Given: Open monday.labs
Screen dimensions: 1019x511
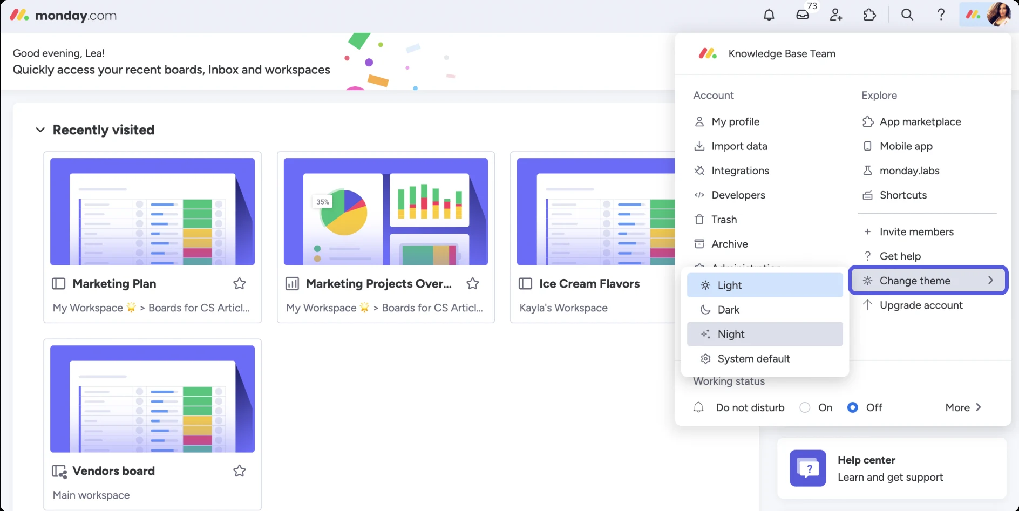Looking at the screenshot, I should 901,171.
